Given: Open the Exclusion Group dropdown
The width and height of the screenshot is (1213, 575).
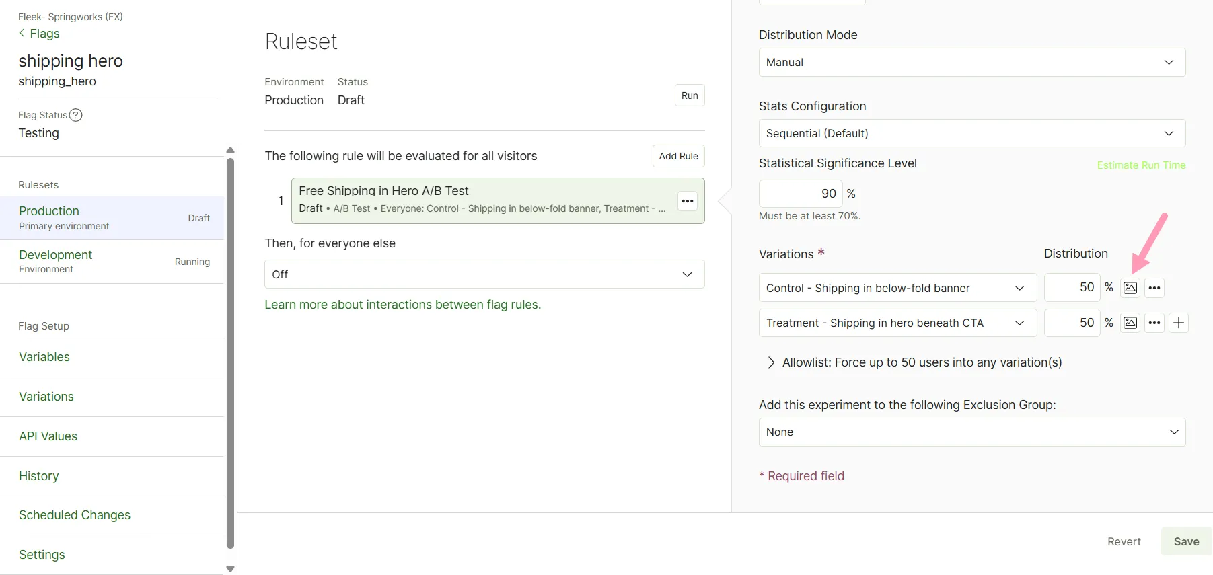Looking at the screenshot, I should click(x=972, y=432).
